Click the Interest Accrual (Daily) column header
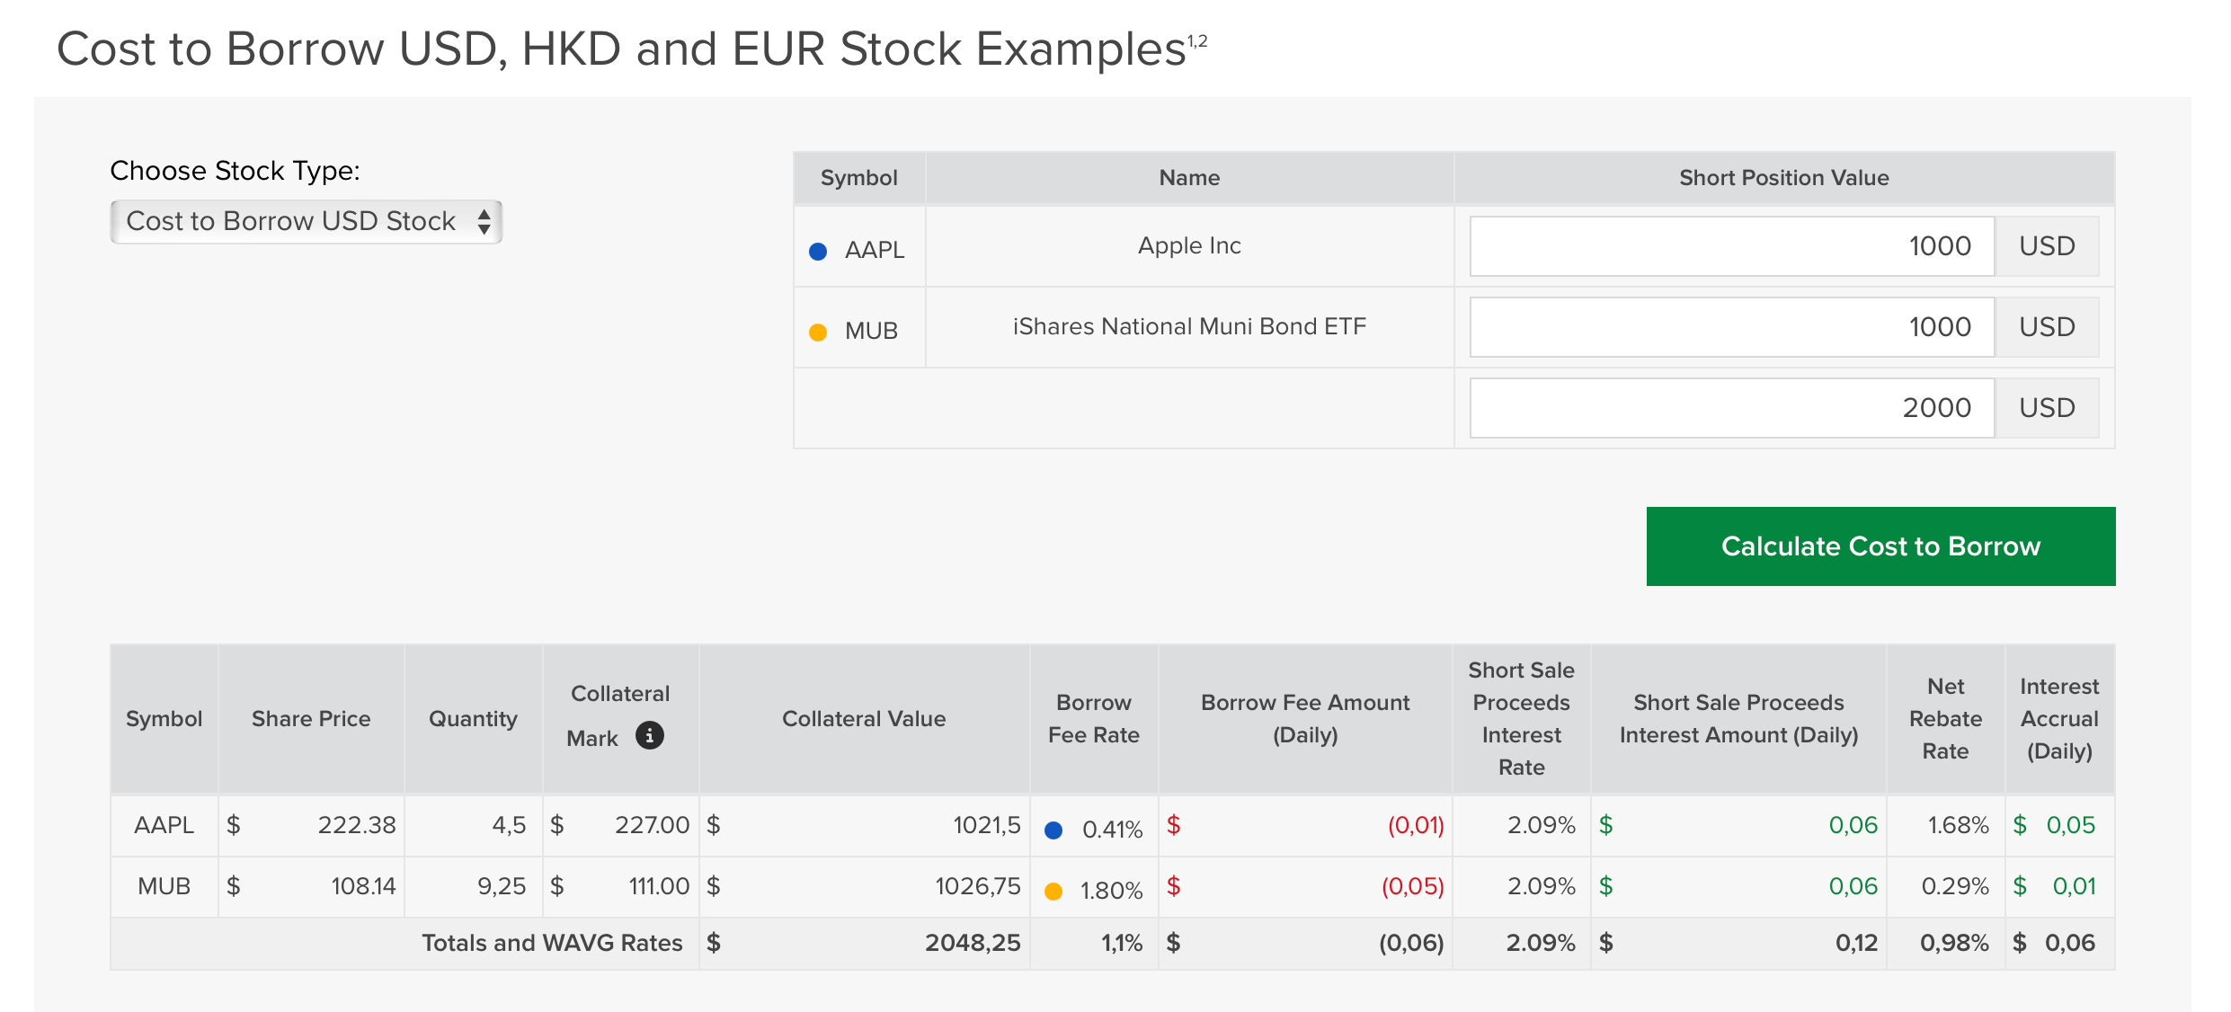Viewport: 2231px width, 1012px height. [2059, 719]
